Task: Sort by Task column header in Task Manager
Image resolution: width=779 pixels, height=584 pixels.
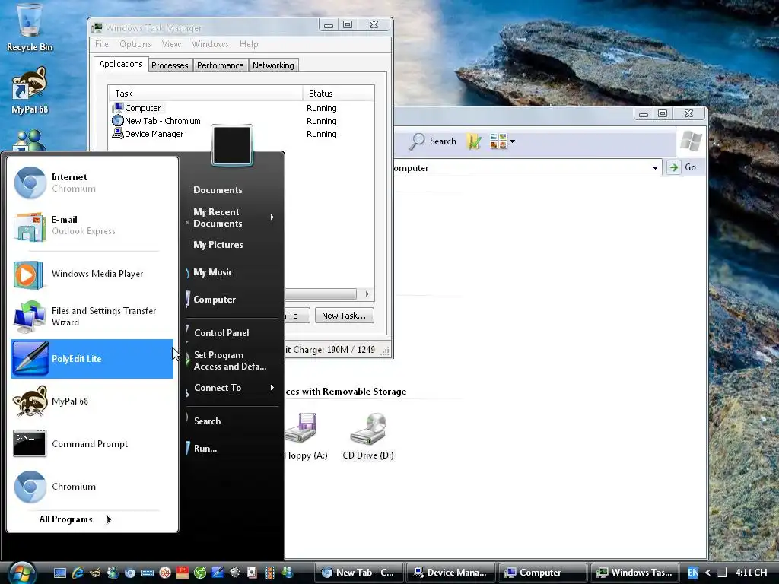Action: pos(205,94)
